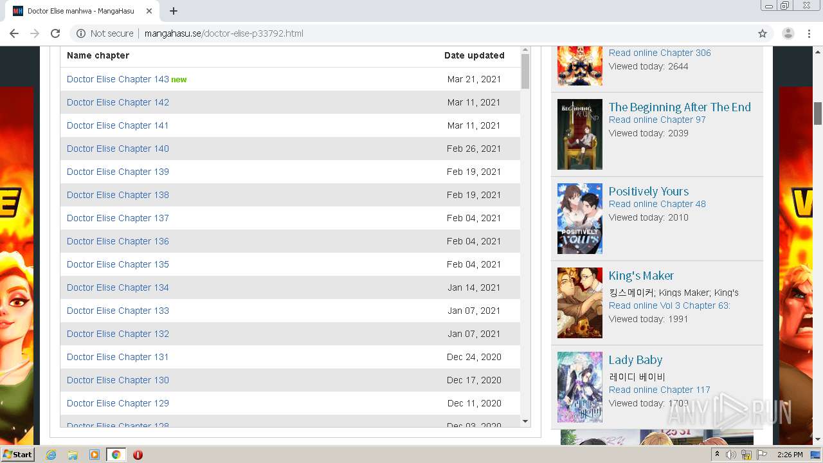View site information for Not secure
Screen dimensions: 823x463
pyautogui.click(x=105, y=33)
